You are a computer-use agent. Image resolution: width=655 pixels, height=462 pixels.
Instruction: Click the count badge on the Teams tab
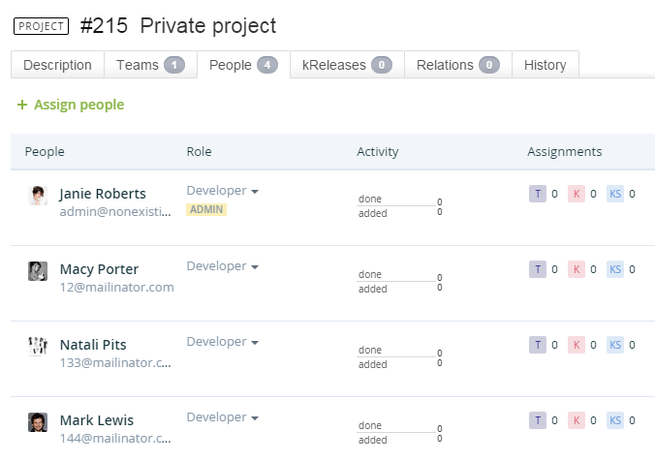pyautogui.click(x=174, y=65)
